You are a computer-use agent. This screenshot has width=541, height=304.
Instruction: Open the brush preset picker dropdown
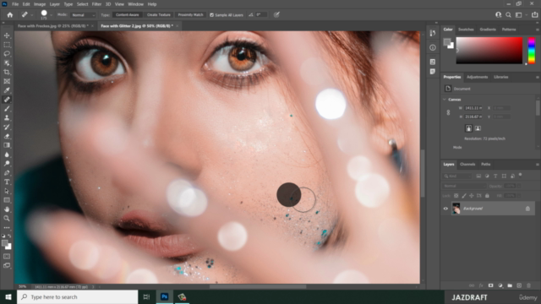click(x=52, y=15)
